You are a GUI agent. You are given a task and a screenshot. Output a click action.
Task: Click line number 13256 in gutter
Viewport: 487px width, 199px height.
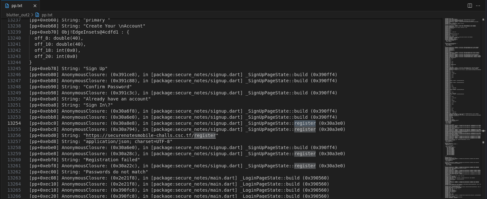(14, 135)
